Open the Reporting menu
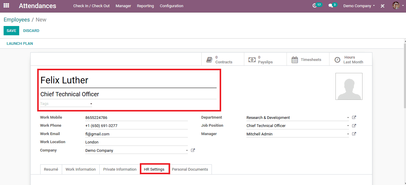Screen dimensions: 406x185 coord(145,6)
